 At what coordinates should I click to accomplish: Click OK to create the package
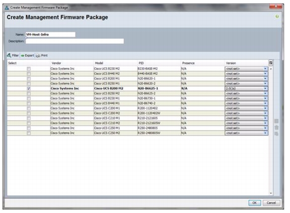(255, 203)
